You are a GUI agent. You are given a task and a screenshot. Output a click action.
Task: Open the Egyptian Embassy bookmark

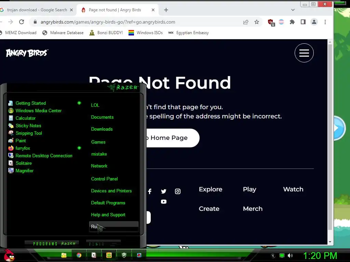188,33
